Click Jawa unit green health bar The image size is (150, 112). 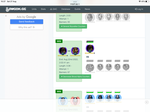90,42
